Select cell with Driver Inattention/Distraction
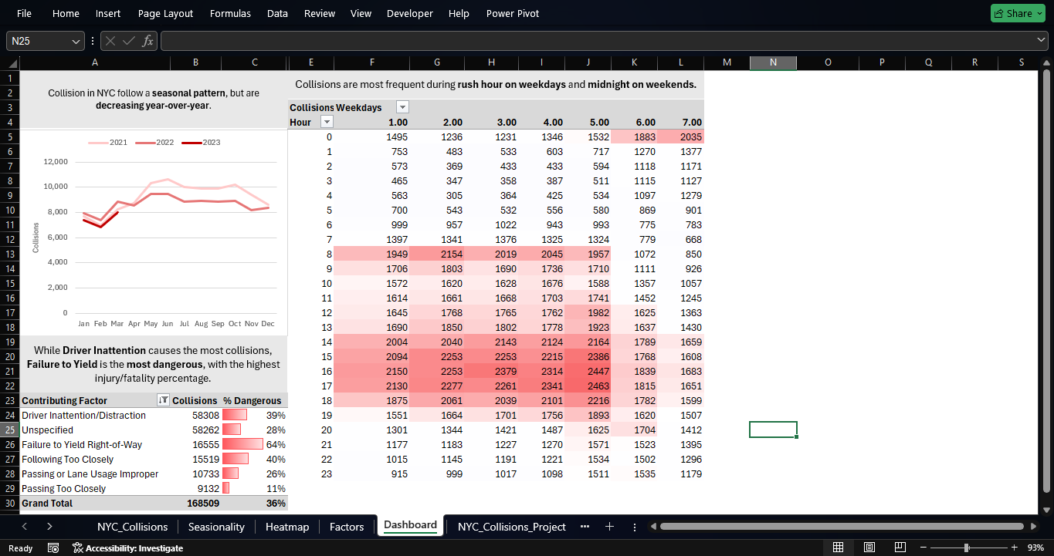 coord(95,415)
